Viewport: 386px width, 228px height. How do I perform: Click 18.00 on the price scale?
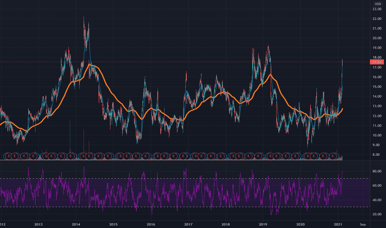(377, 58)
